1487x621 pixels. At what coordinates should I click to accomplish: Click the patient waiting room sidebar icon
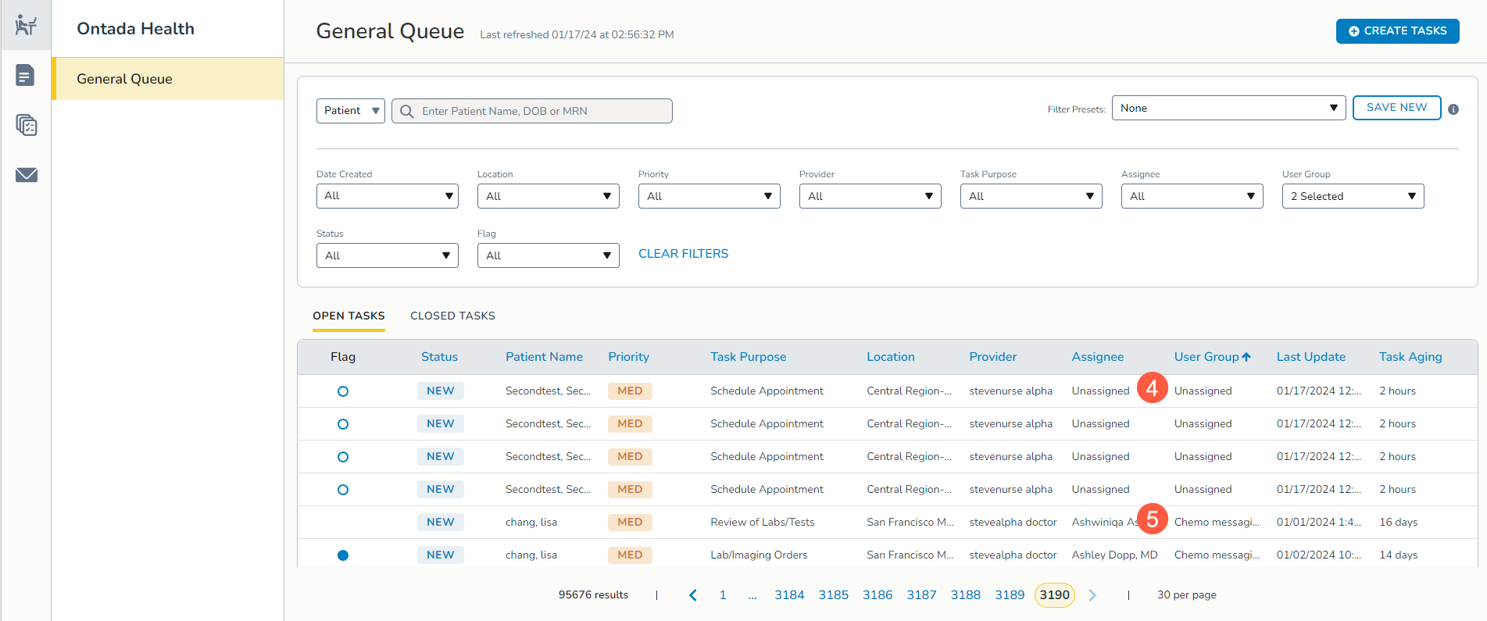[26, 25]
